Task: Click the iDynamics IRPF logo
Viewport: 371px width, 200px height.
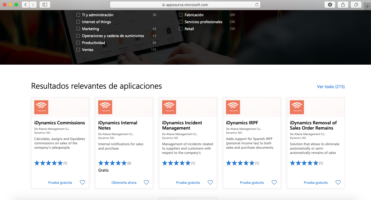Action: tap(233, 107)
